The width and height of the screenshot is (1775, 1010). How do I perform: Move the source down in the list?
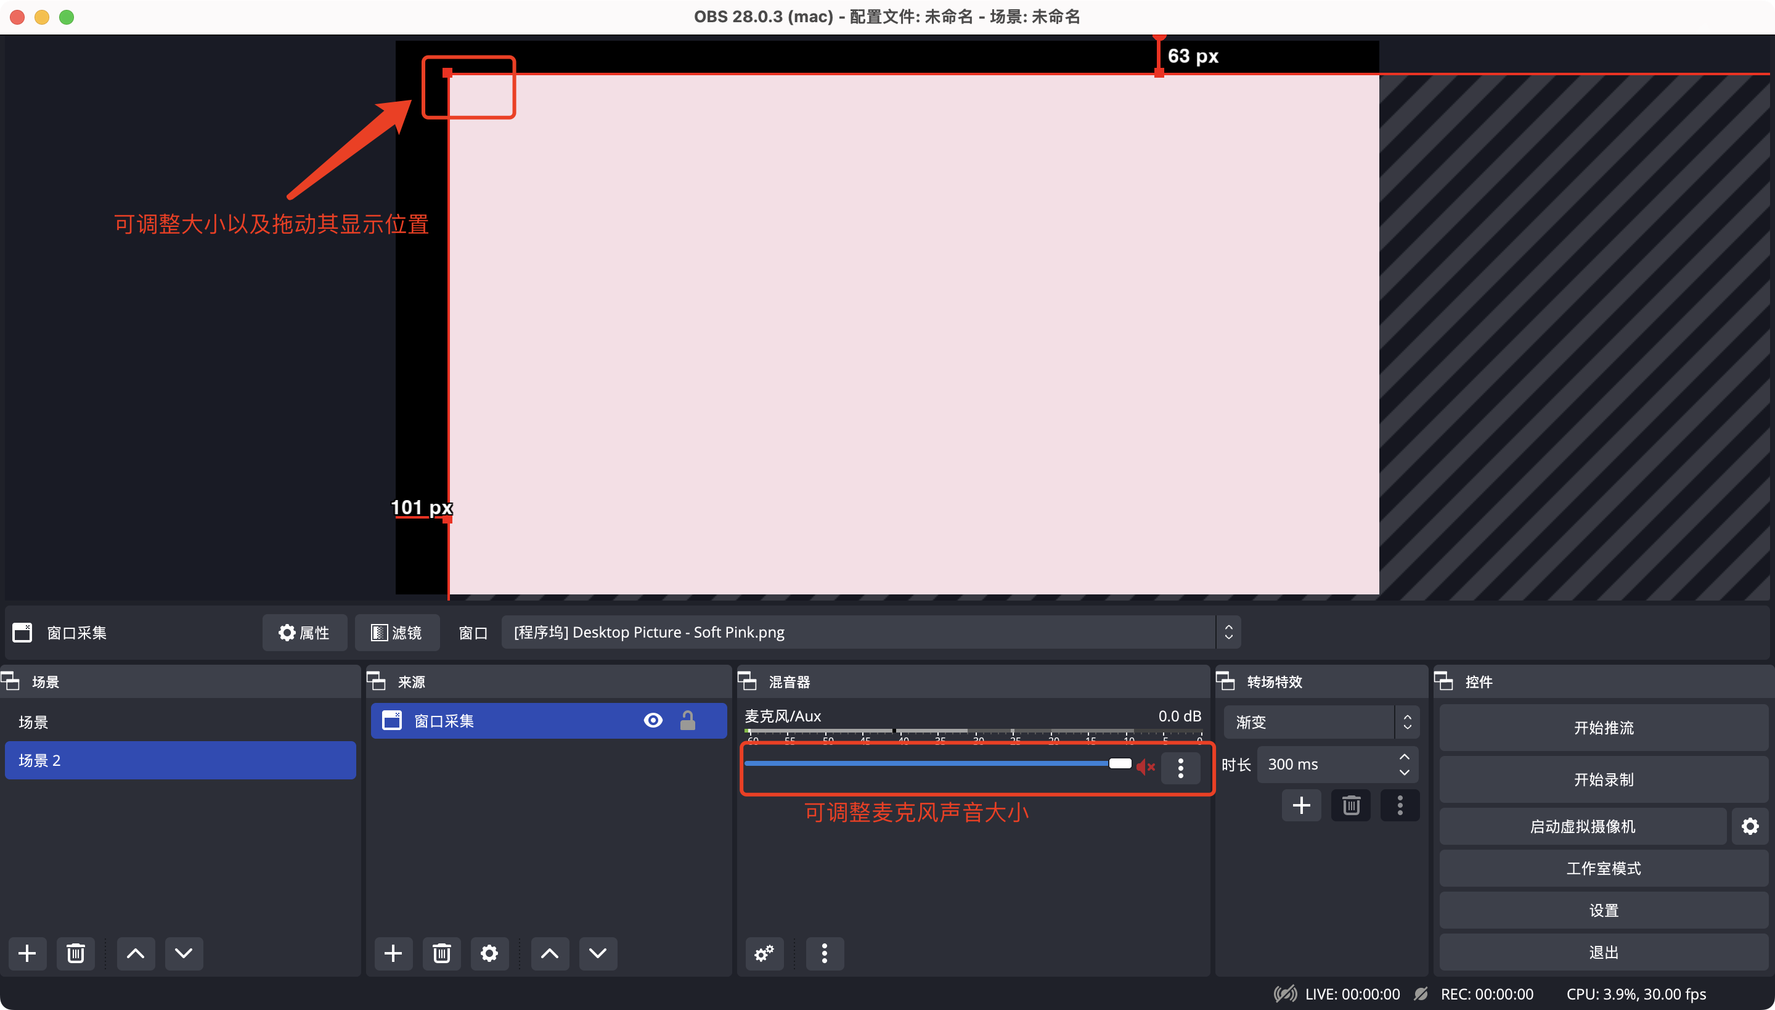pos(598,953)
